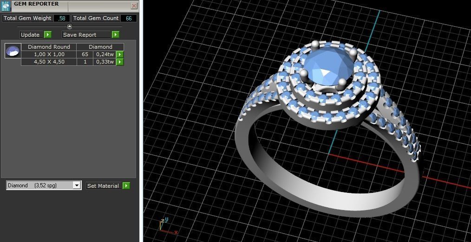
Task: Click the Set Material button
Action: [x=103, y=186]
